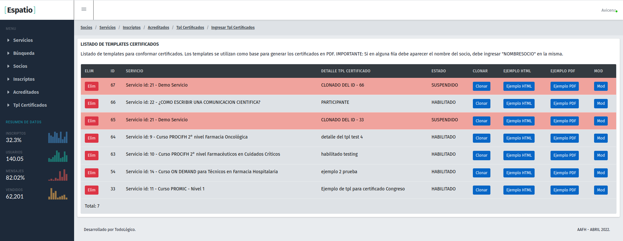Click the Espatio logo
Screen dimensions: 623x241
tap(20, 10)
